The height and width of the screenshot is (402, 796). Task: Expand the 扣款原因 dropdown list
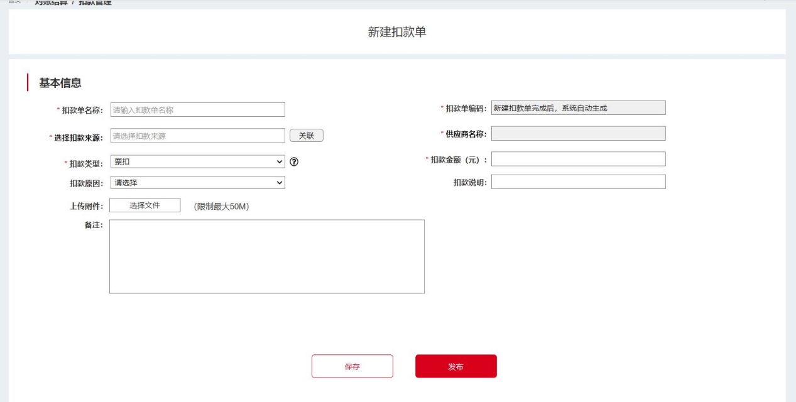197,183
